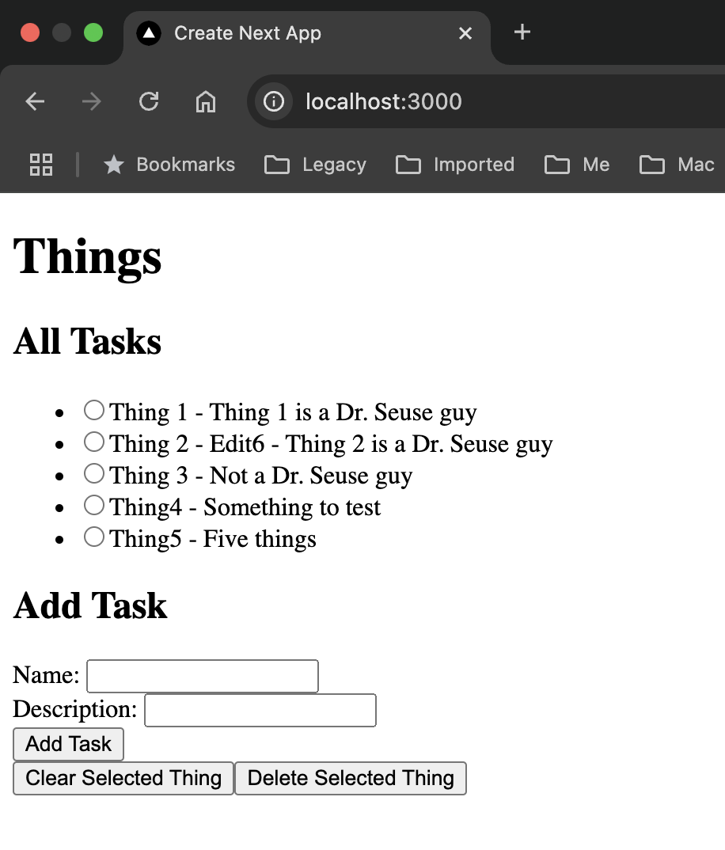Open the apps grid icon in bookmarks bar
Screen dimensions: 725x850
[x=41, y=165]
